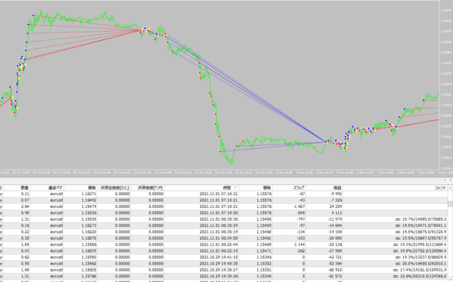Viewport: 453px width, 282px height.
Task: Click the profit cell 29 259
Action: pyautogui.click(x=336, y=207)
